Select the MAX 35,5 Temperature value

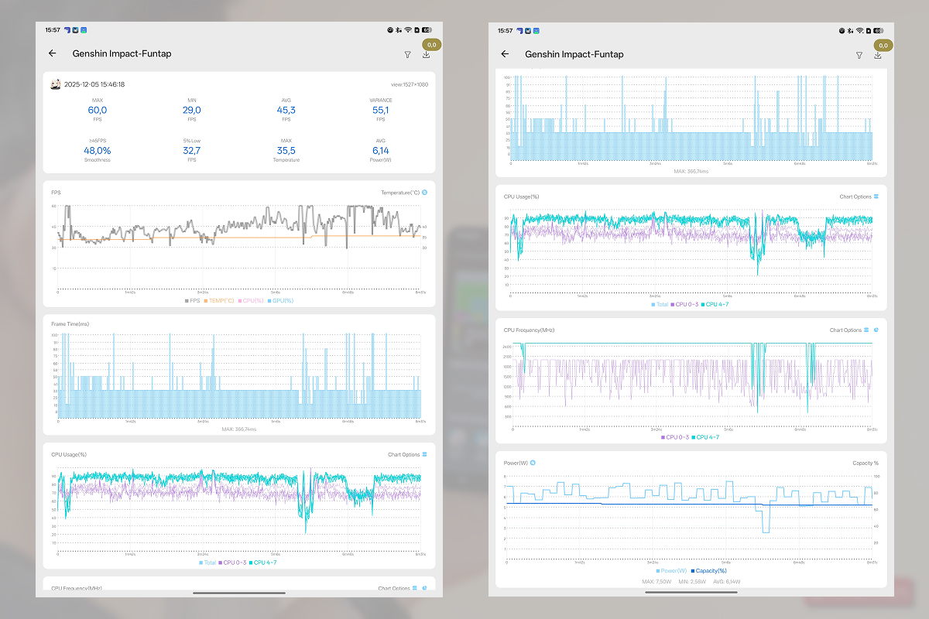[x=286, y=151]
